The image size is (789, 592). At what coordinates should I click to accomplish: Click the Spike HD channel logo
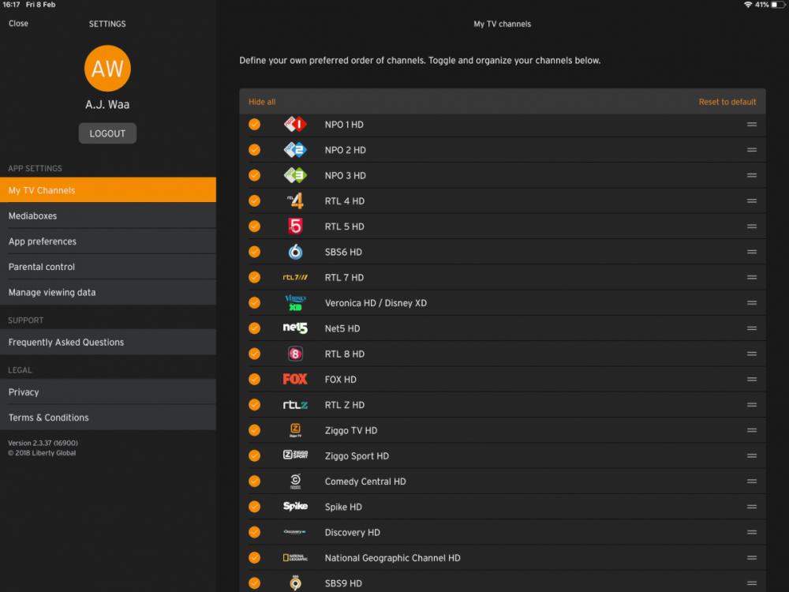click(x=295, y=507)
